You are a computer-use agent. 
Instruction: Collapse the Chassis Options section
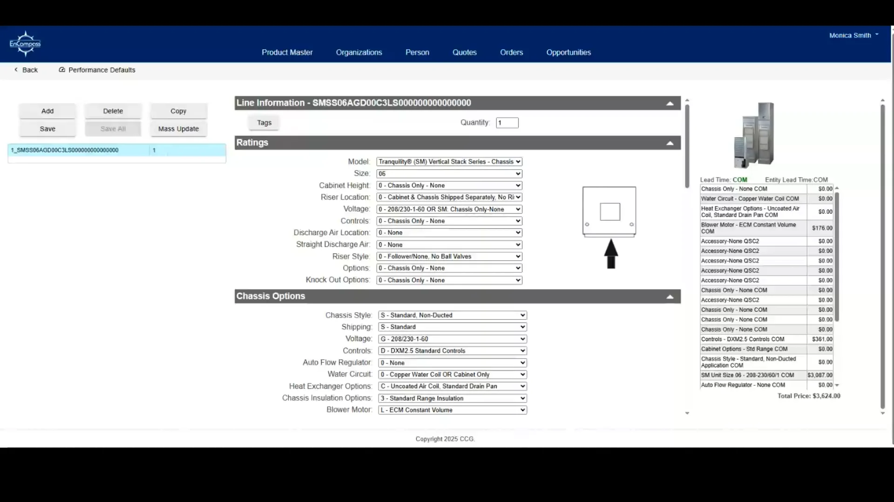click(670, 296)
